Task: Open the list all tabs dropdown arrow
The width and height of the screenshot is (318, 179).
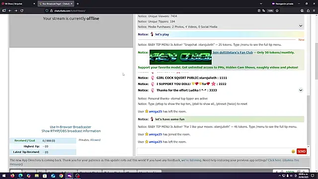Action: point(261,3)
